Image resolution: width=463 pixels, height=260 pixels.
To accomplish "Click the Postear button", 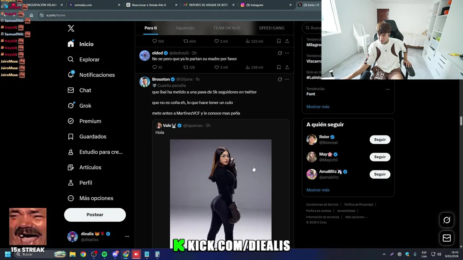I will 95,215.
